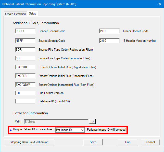Click Export Options Initial Run Registration field
Screen dimensions: 164x152
tap(25, 67)
